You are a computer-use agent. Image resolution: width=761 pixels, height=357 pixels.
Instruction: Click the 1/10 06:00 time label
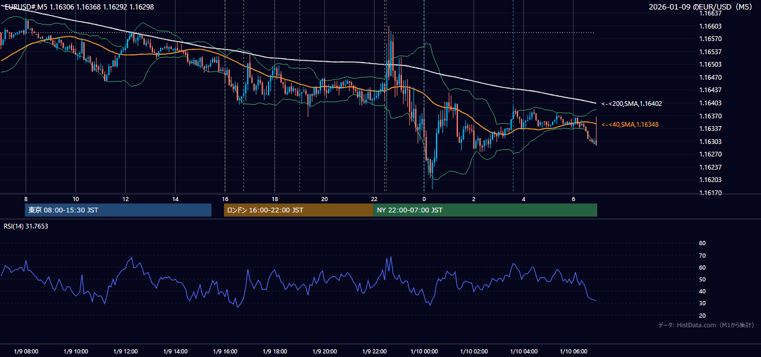[573, 351]
